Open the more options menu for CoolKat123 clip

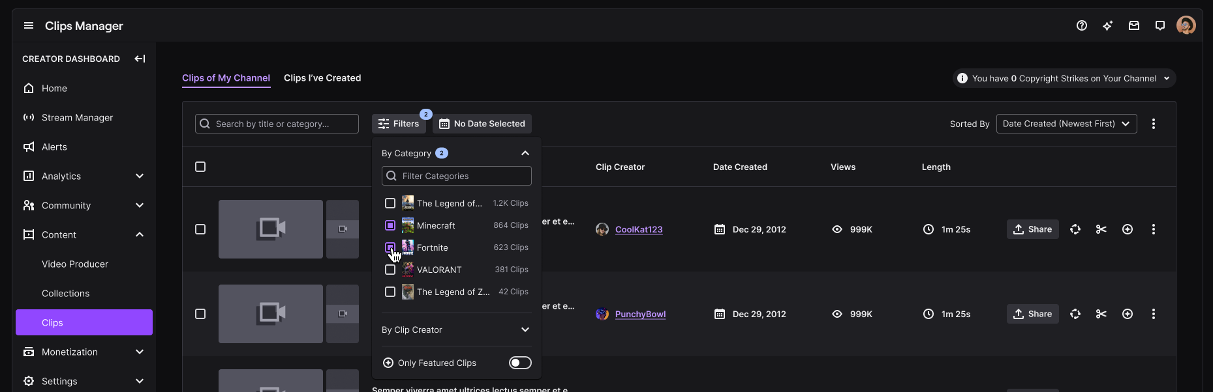tap(1153, 229)
